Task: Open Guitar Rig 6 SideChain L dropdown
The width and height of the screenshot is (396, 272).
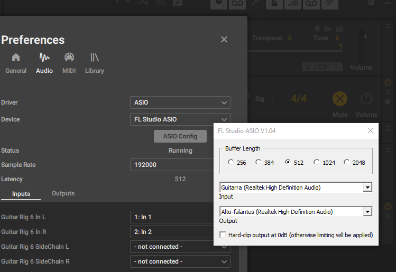Action: [180, 247]
